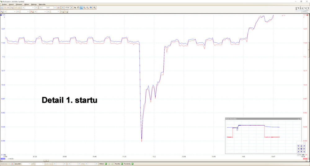Open the Nástroje menu
The width and height of the screenshot is (310, 166).
pyautogui.click(x=34, y=4)
